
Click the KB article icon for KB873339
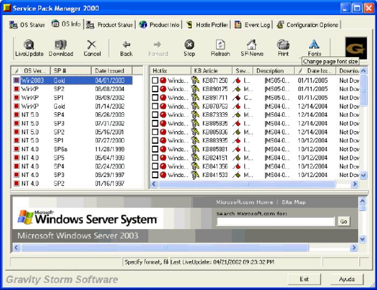[196, 115]
